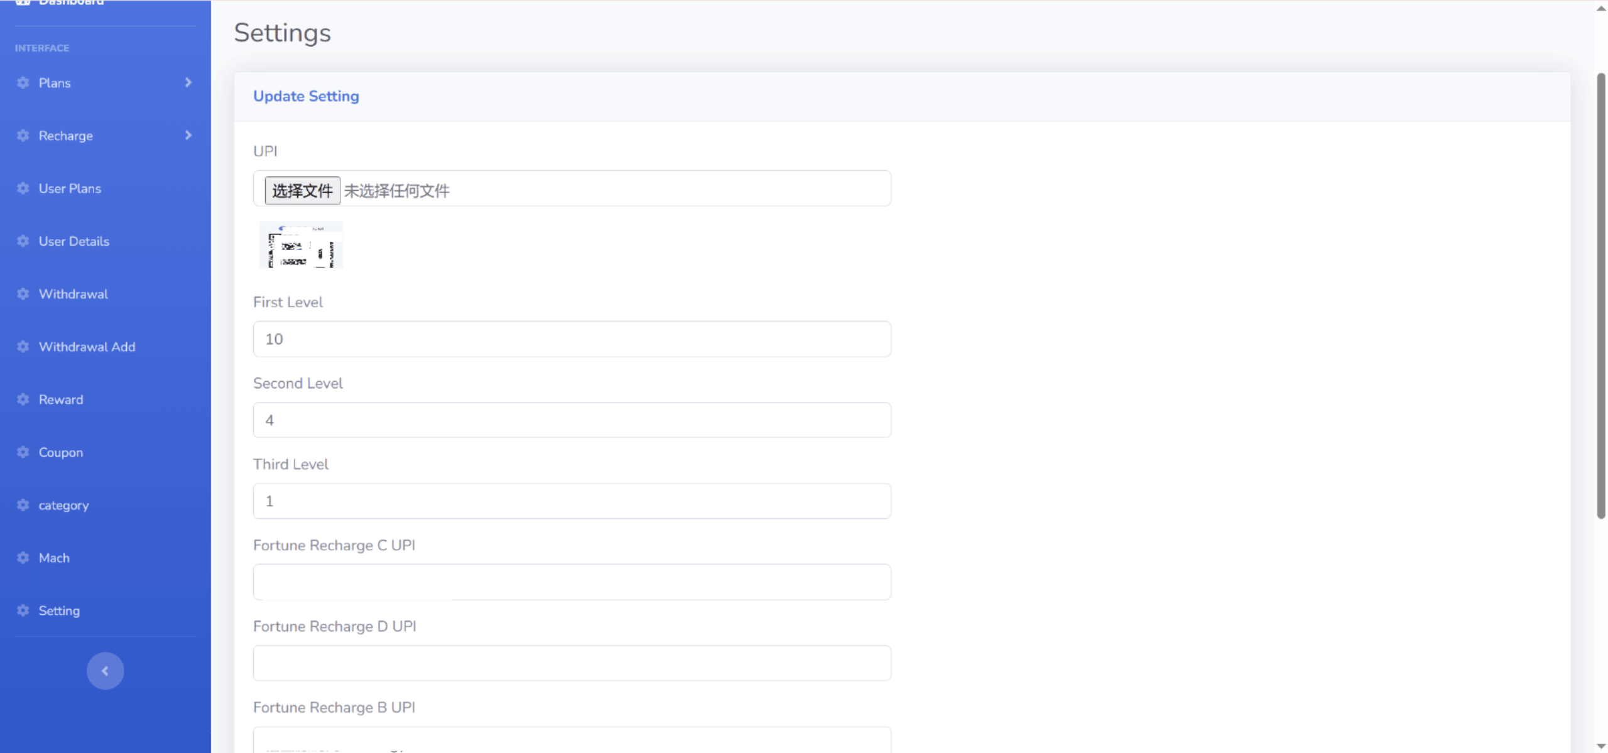Open User Details menu item
The height and width of the screenshot is (753, 1608).
(x=74, y=241)
